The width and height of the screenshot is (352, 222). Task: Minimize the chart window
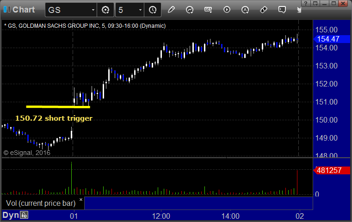324,3
